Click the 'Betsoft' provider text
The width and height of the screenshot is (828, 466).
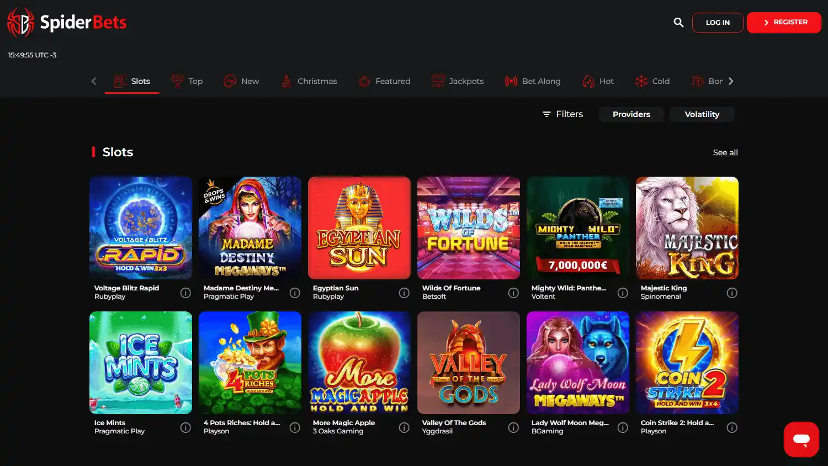coord(434,296)
